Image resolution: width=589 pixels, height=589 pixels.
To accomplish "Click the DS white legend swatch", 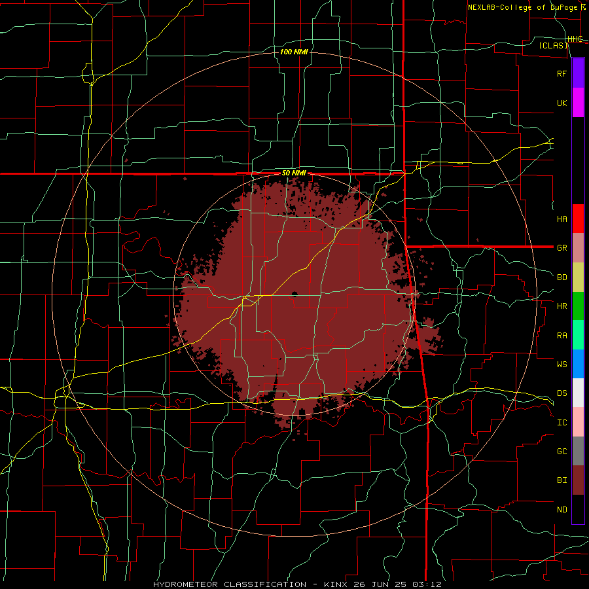I will coord(578,393).
